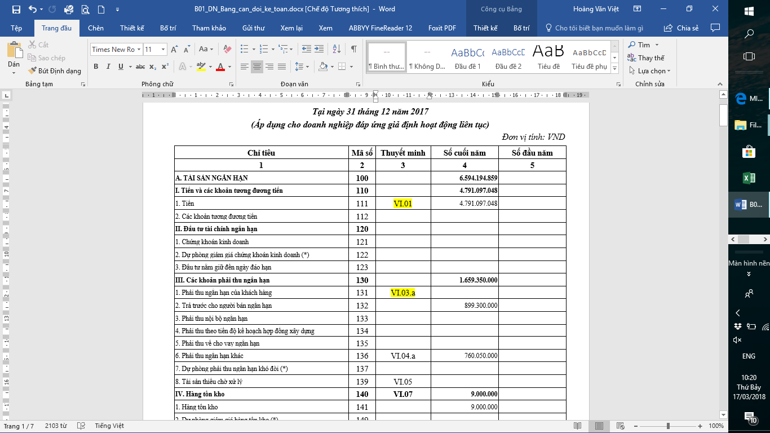Screen dimensions: 770x433
Task: Click the shading paint bucket button
Action: click(x=323, y=67)
